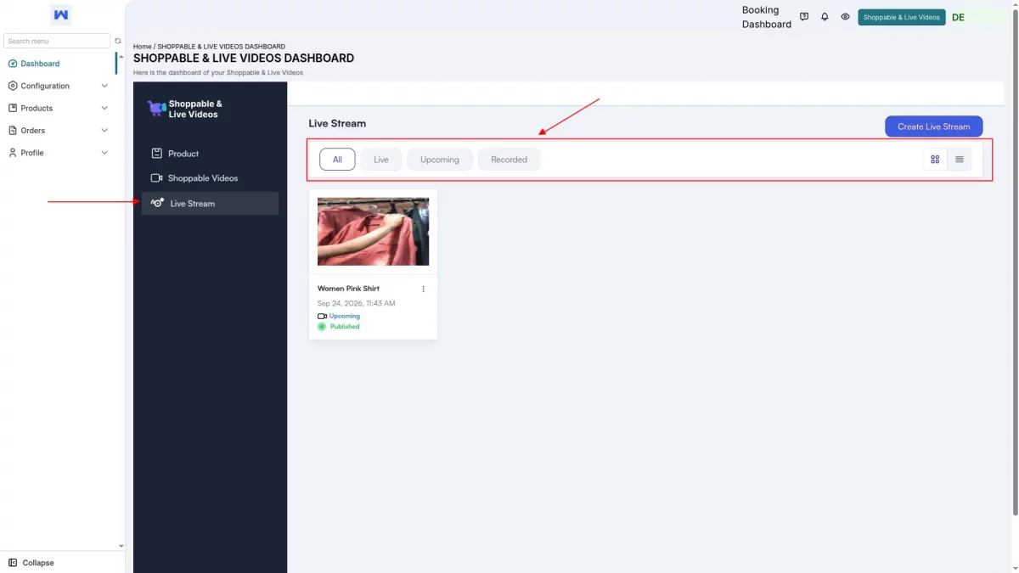Open the Women Pink Shirt video thumbnail
This screenshot has height=573, width=1019.
373,231
